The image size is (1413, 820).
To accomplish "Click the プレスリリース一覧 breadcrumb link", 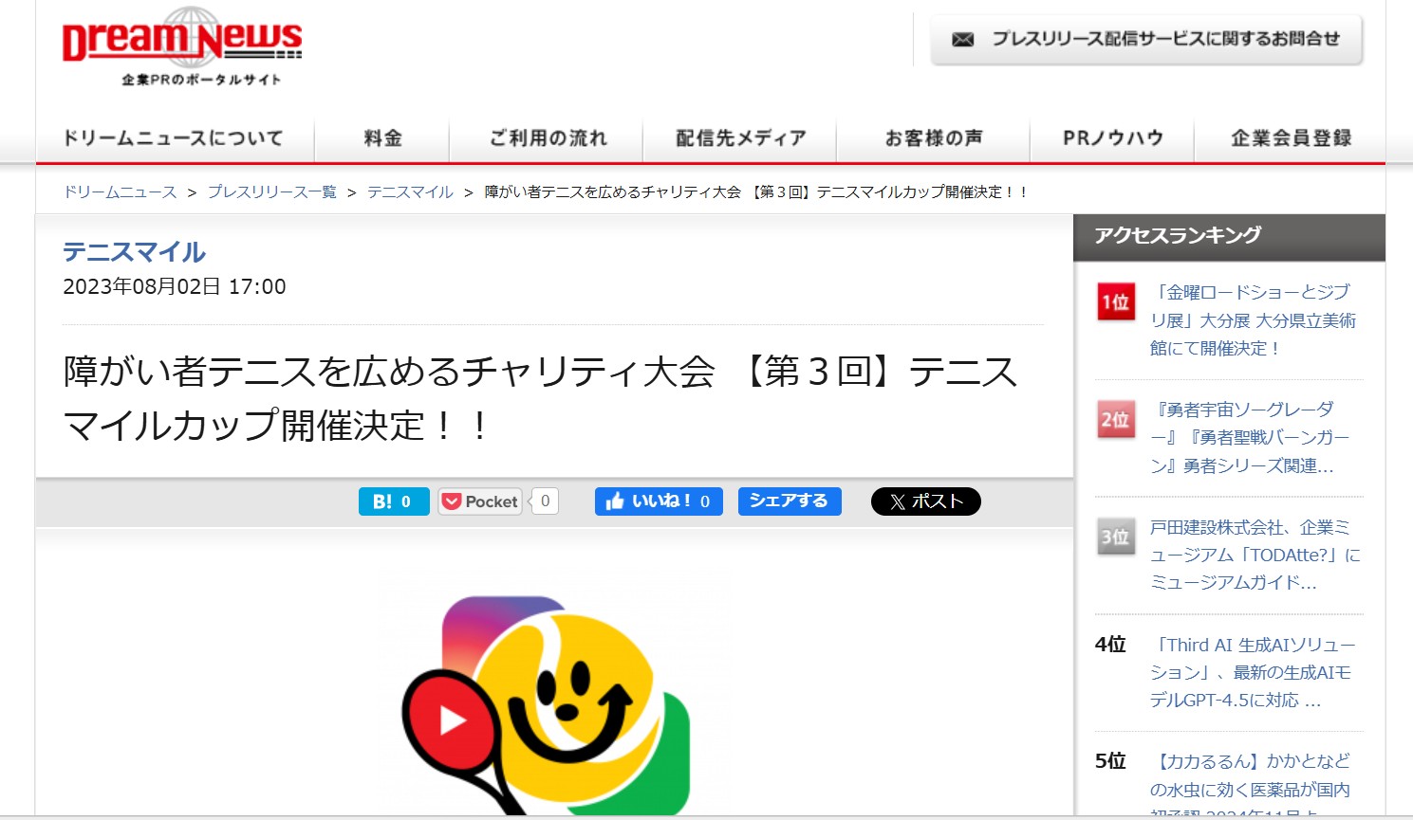I will pos(271,192).
